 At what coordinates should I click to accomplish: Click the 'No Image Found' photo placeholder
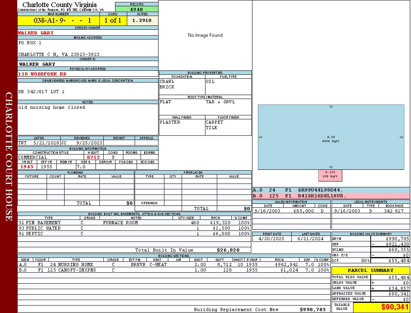coord(205,35)
